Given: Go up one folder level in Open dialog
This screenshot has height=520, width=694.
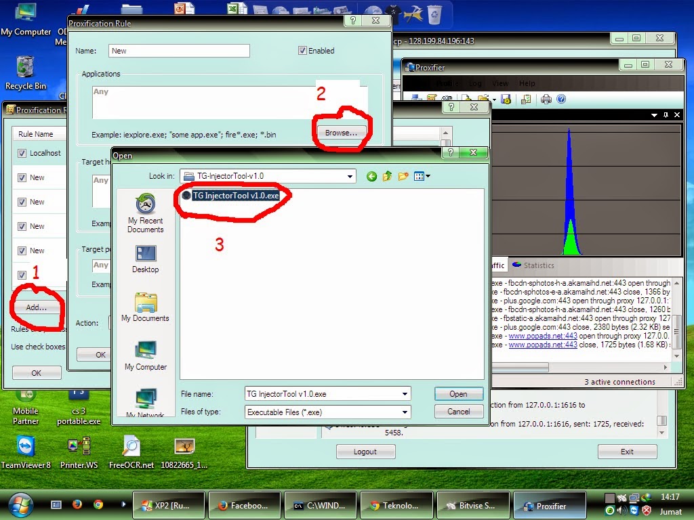Looking at the screenshot, I should pyautogui.click(x=387, y=177).
